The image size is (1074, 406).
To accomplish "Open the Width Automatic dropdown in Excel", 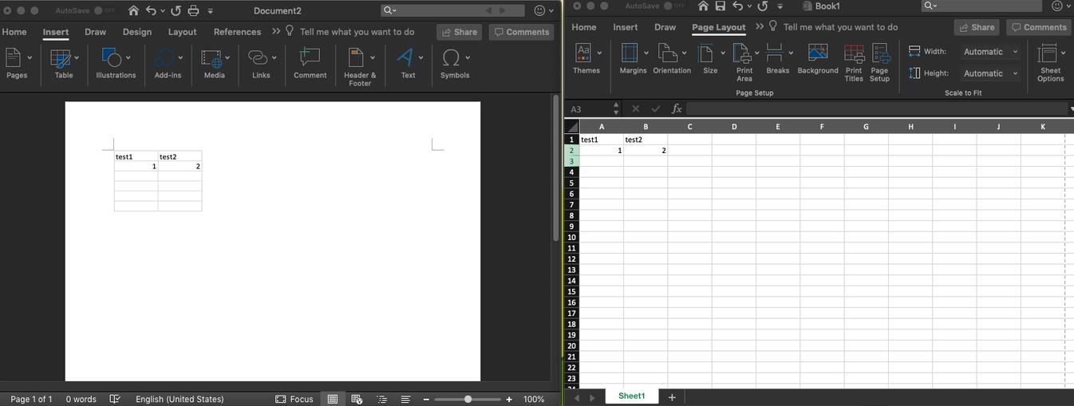I will (x=990, y=52).
